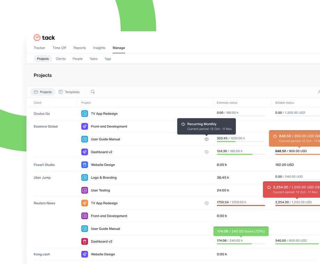Open the Client column header sorter
The width and height of the screenshot is (320, 264).
[x=38, y=103]
